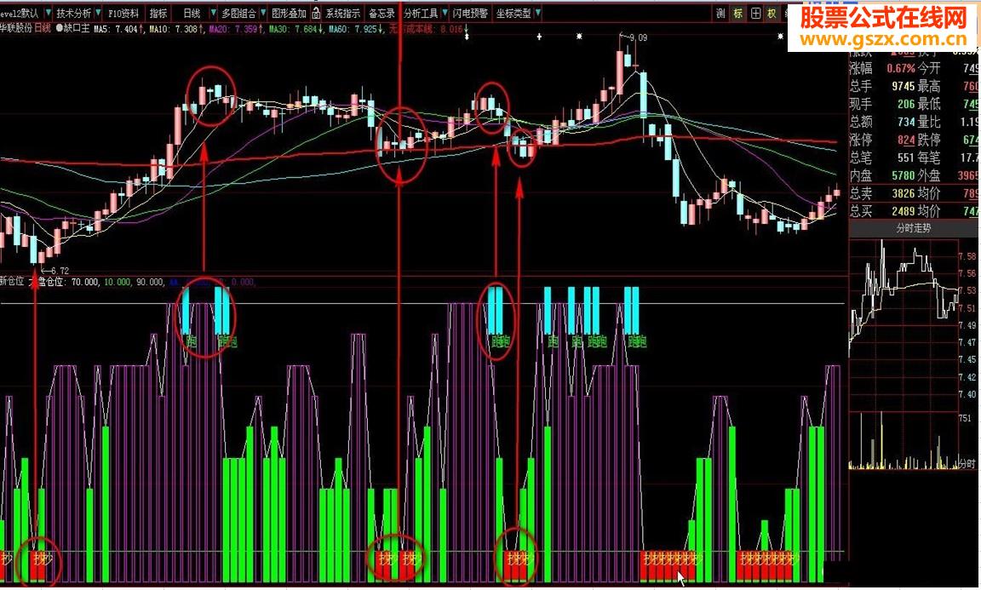The height and width of the screenshot is (590, 981).
Task: Open the F10资料 menu item
Action: (123, 13)
